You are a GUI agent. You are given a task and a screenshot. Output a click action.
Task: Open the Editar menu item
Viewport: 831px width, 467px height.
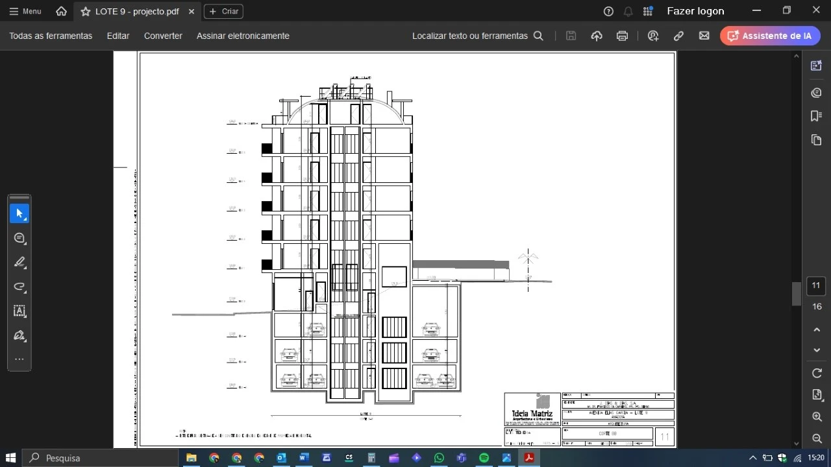[x=118, y=36]
